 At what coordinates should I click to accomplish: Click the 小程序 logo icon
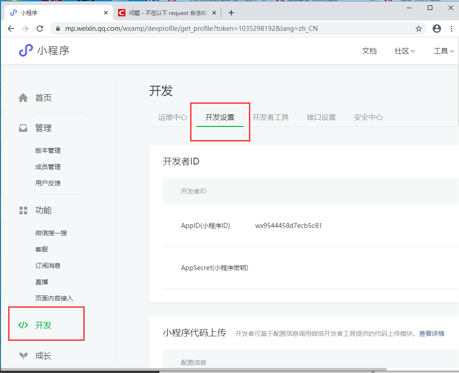pyautogui.click(x=26, y=50)
